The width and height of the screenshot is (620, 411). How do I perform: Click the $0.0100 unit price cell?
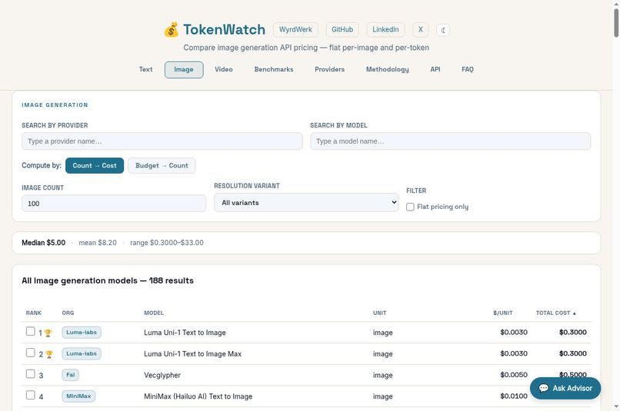tap(514, 396)
